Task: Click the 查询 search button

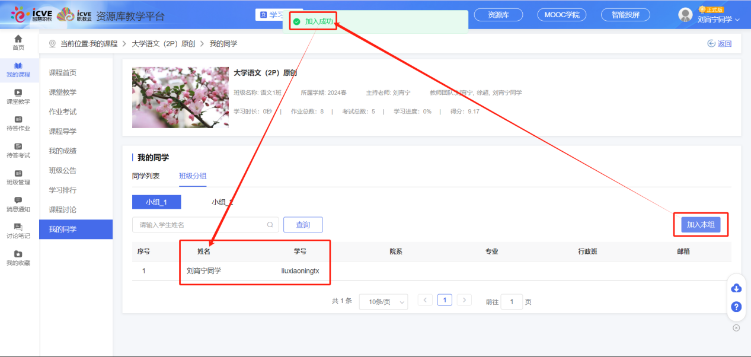Action: point(303,225)
